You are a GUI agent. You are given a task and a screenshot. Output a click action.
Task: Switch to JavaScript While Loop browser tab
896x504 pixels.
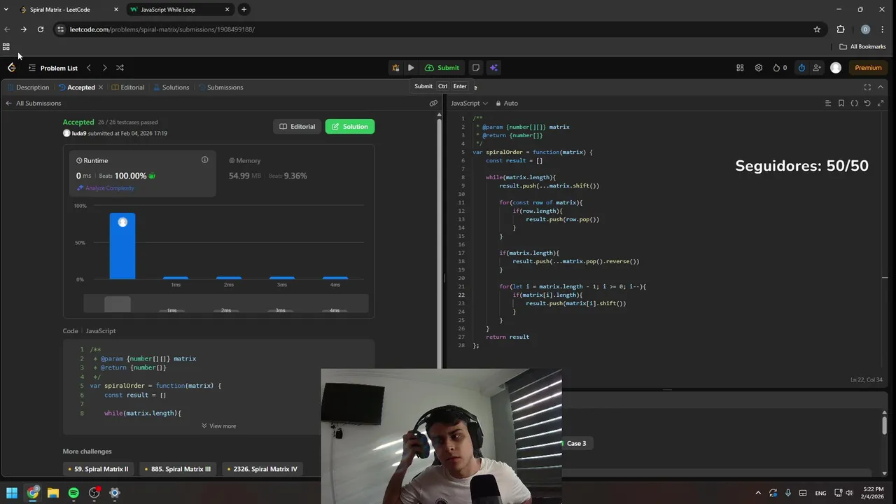(180, 10)
